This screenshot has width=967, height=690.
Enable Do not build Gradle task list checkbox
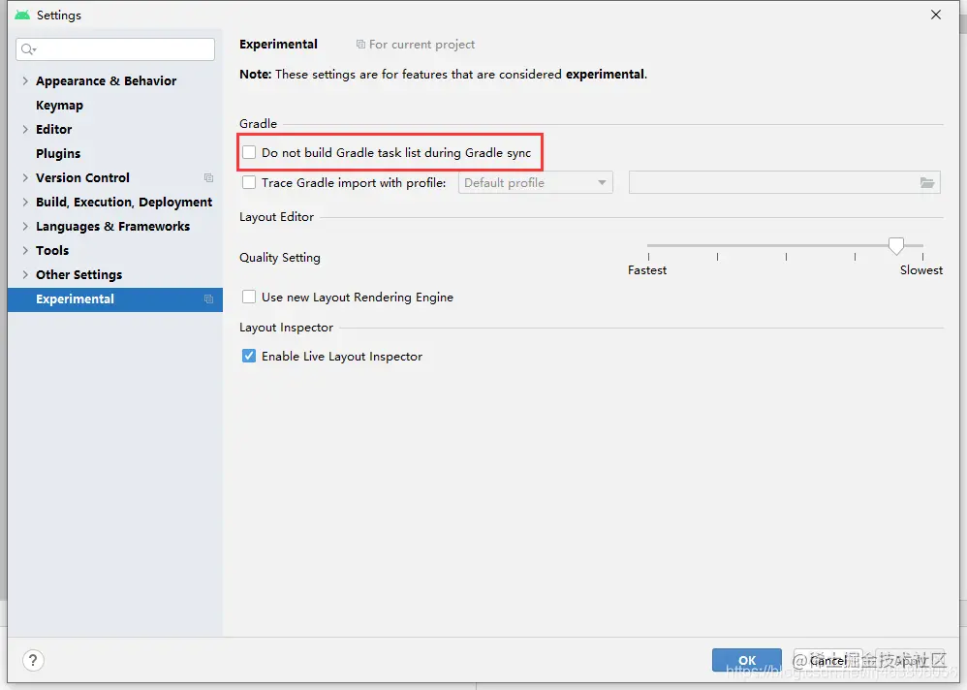(249, 152)
